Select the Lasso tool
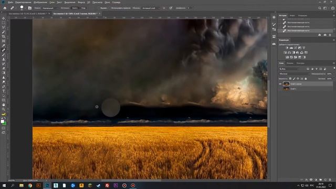This screenshot has width=336, height=189. [x=4, y=27]
